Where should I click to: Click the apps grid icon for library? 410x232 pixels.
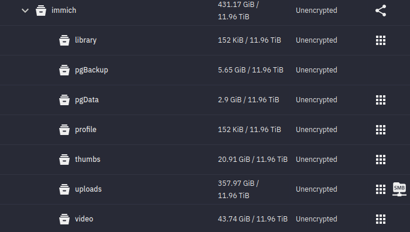[x=381, y=40]
